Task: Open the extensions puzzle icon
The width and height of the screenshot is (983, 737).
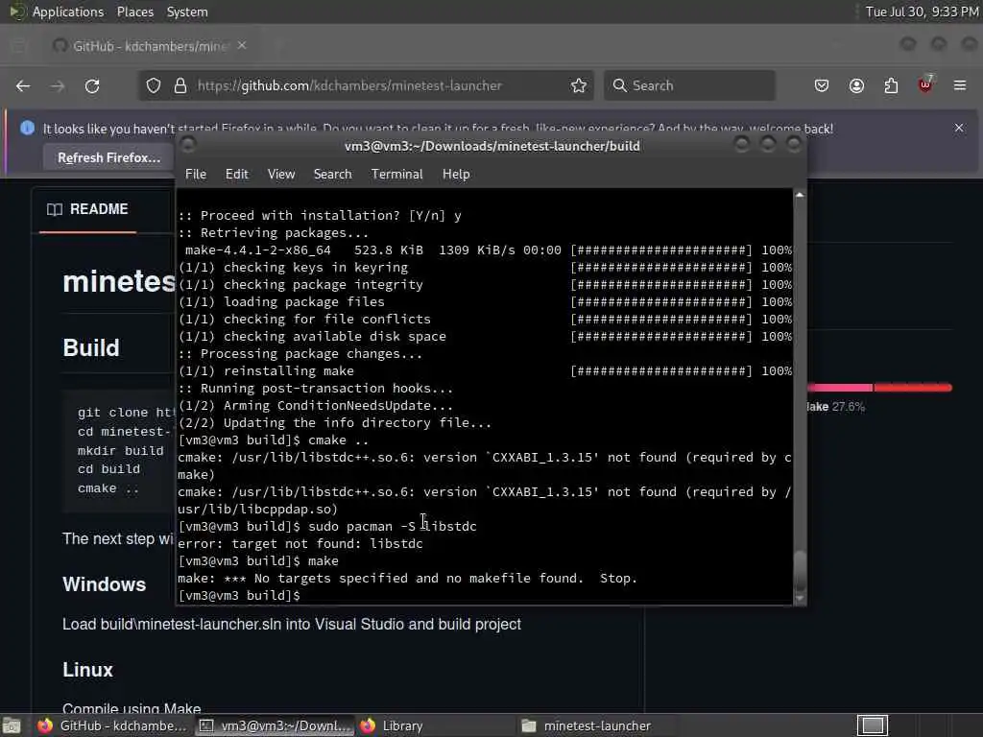Action: 891,85
